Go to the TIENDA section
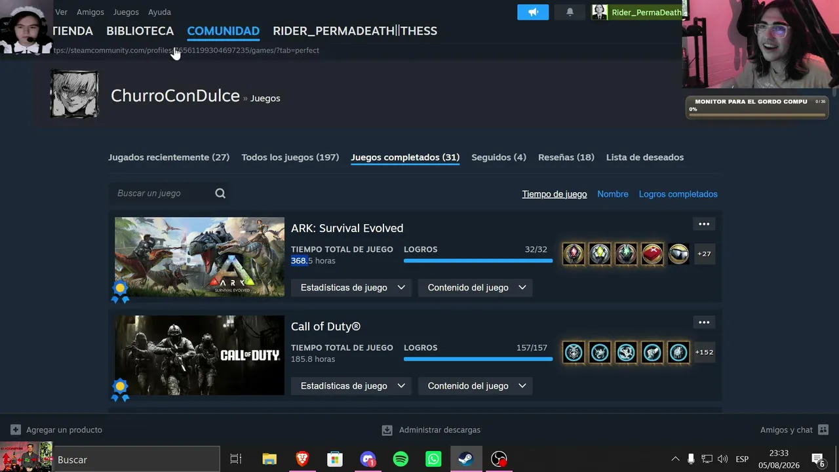 [x=72, y=31]
